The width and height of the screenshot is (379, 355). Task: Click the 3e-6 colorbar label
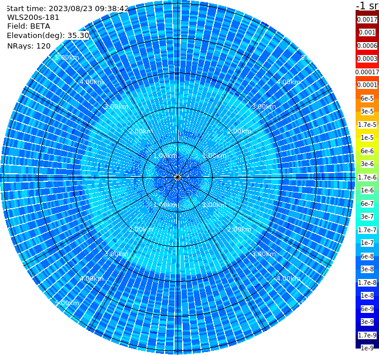click(367, 164)
